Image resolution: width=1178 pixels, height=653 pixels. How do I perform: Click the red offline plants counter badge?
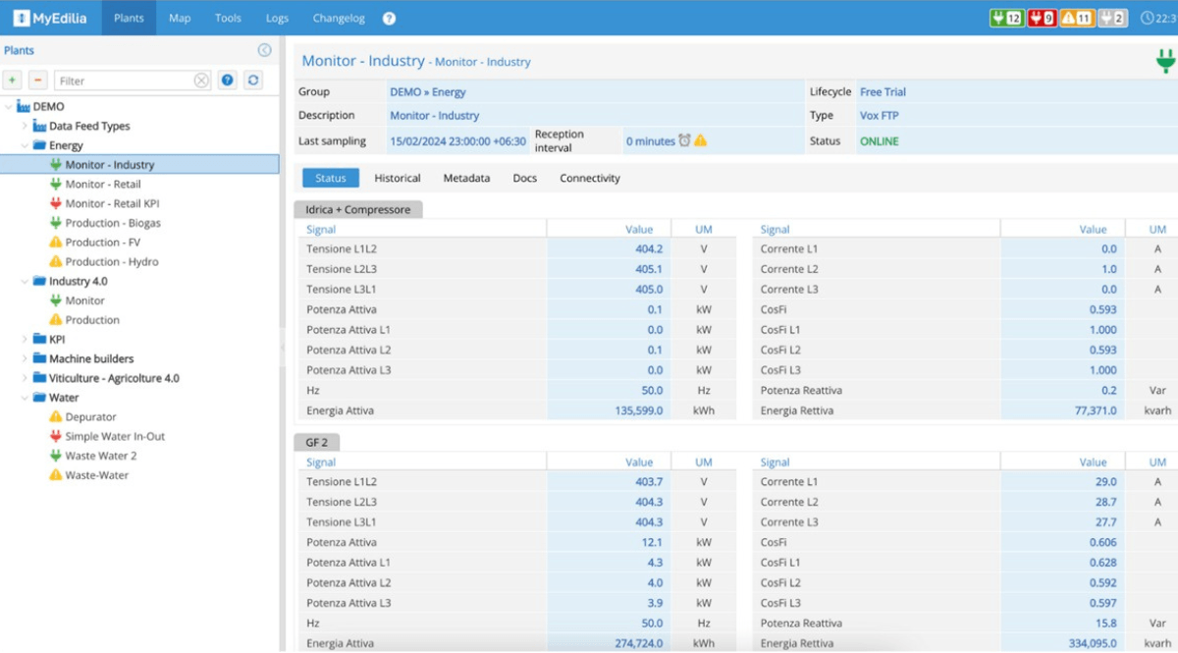tap(1042, 18)
